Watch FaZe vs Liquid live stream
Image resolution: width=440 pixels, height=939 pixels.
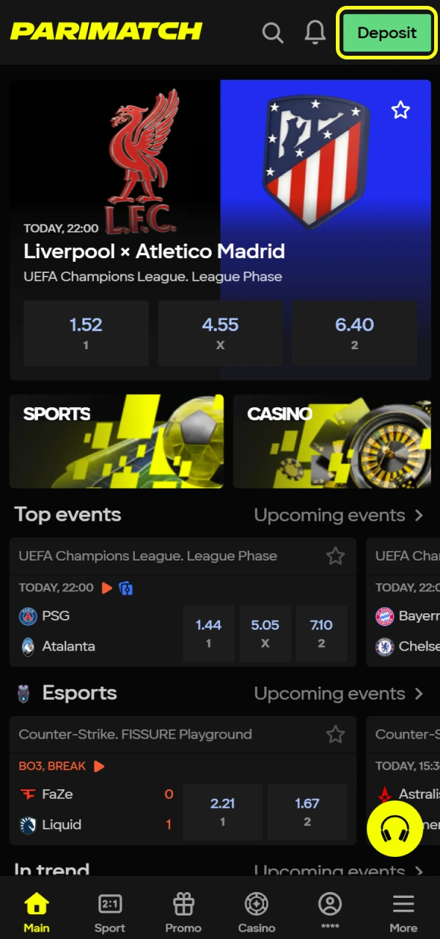(99, 766)
